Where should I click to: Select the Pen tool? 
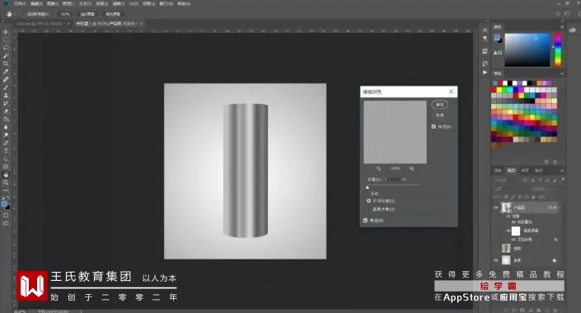(6, 143)
